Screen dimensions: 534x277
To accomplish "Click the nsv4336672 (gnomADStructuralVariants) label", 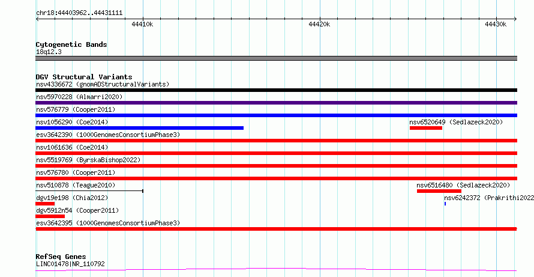I will click(103, 84).
